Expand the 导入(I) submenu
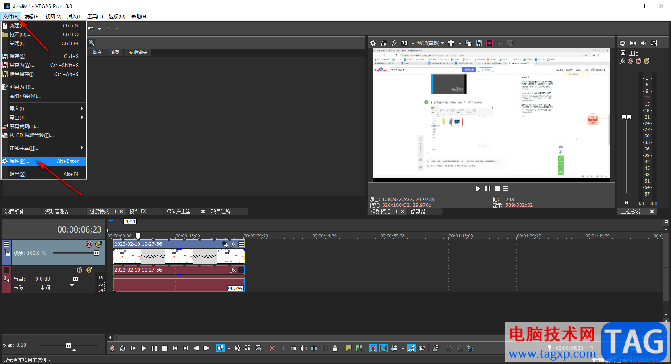 point(43,108)
